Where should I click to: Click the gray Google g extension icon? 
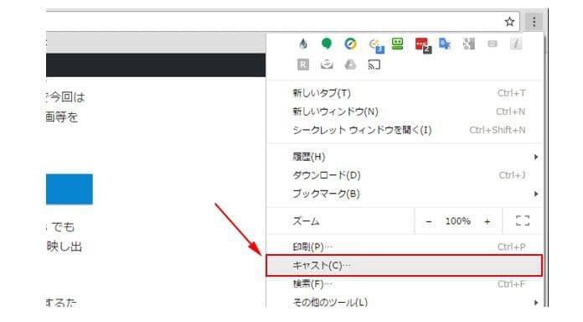(x=468, y=44)
